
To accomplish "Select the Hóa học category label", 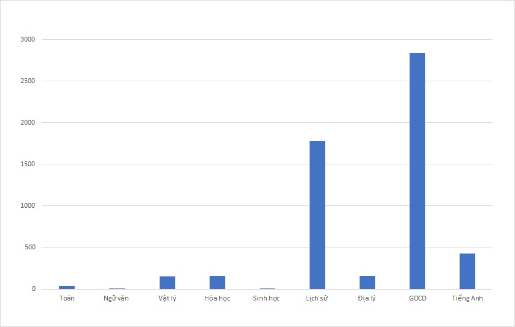I will 217,299.
